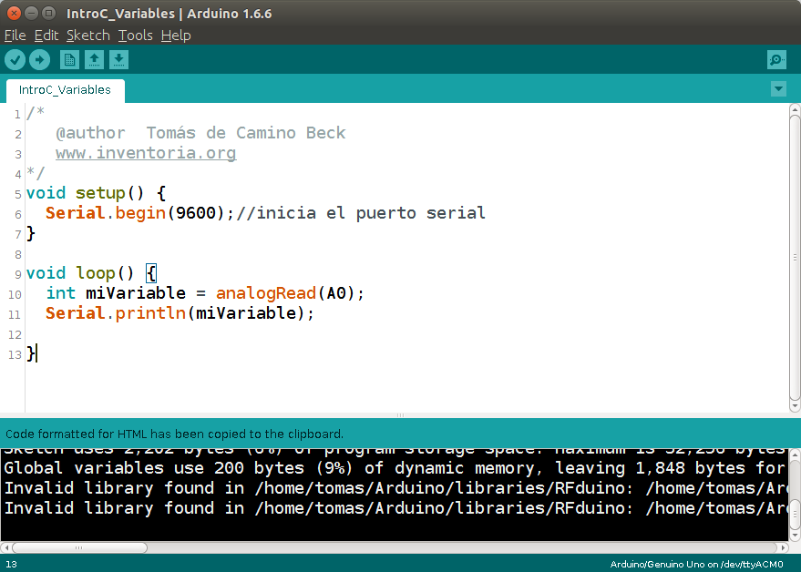Click the console vertical scrollbar thumb

pos(795,515)
